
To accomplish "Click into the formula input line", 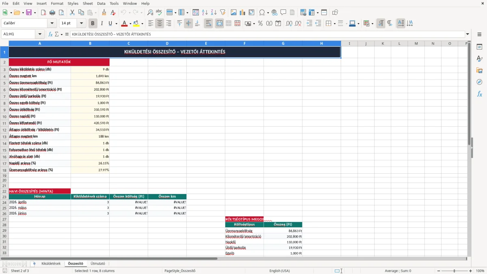I will (267, 34).
